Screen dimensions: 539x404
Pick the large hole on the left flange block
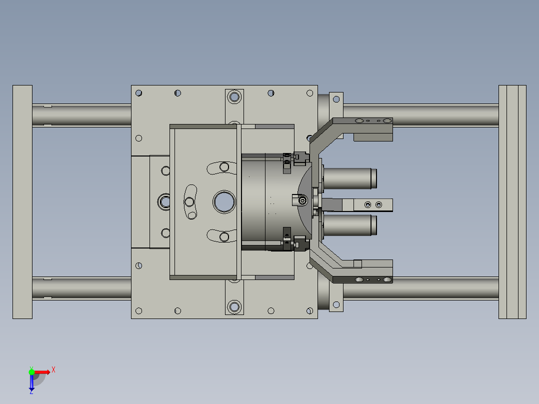click(x=164, y=202)
